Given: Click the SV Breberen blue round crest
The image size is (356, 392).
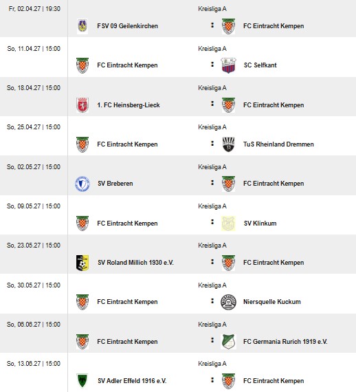Looking at the screenshot, I should (82, 184).
